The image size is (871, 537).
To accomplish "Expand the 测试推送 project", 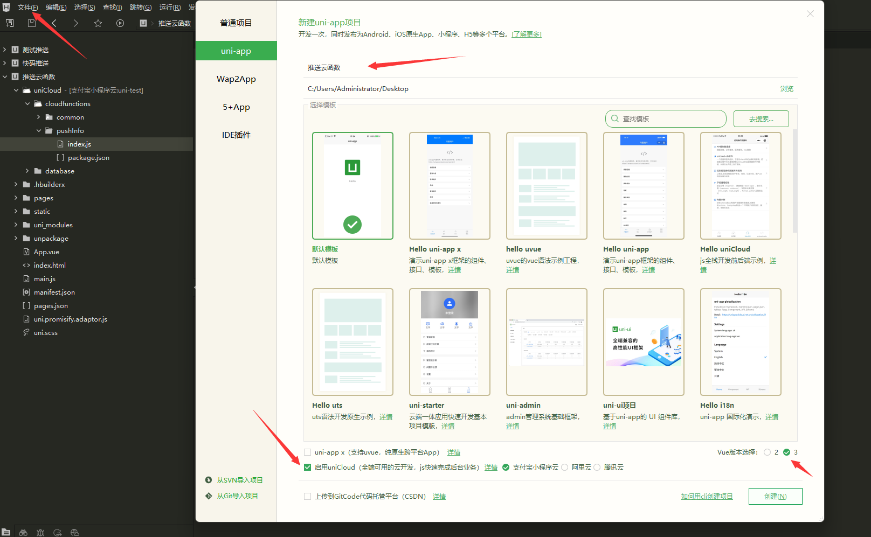I will pyautogui.click(x=5, y=50).
